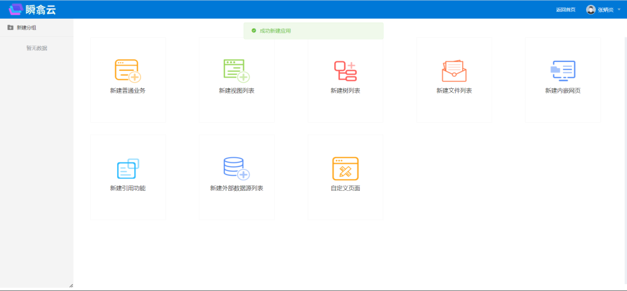Go back via the 返回首页 link
The width and height of the screenshot is (627, 291).
(565, 10)
